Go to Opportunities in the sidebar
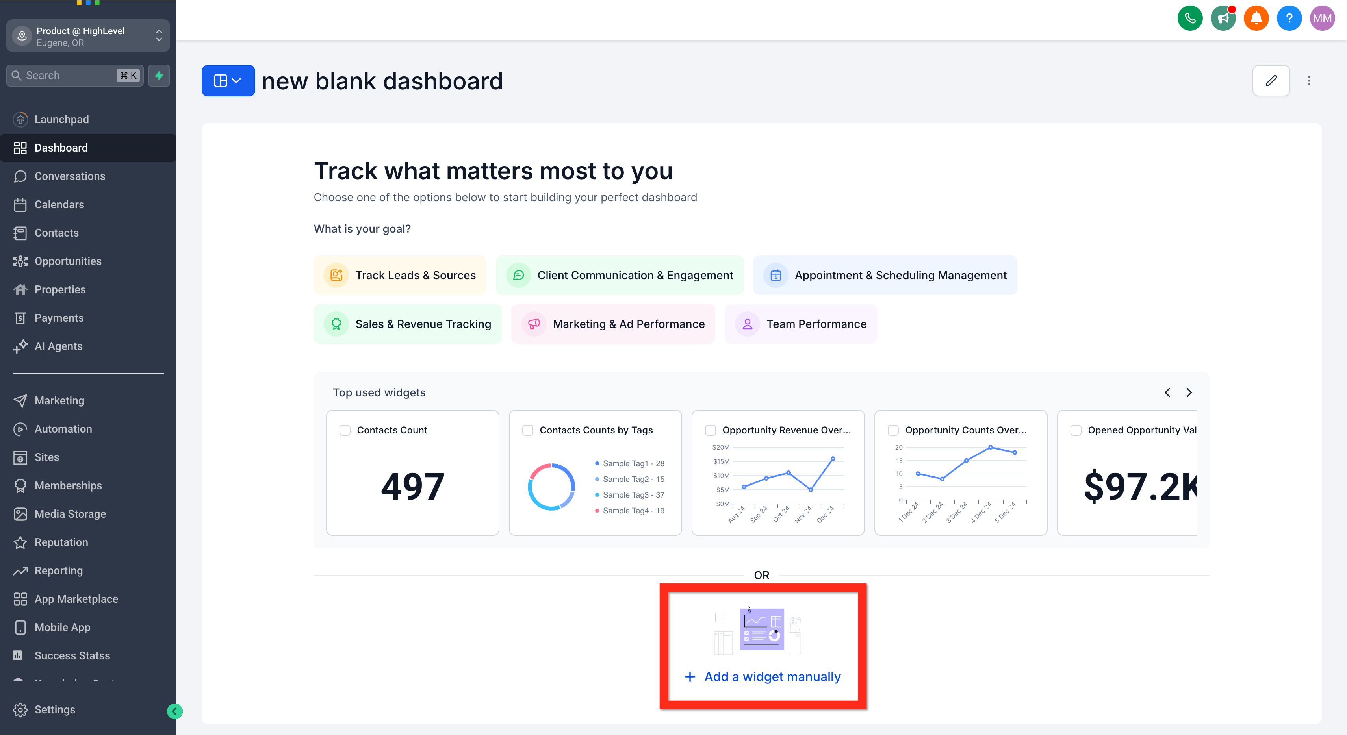This screenshot has width=1347, height=735. pos(68,261)
